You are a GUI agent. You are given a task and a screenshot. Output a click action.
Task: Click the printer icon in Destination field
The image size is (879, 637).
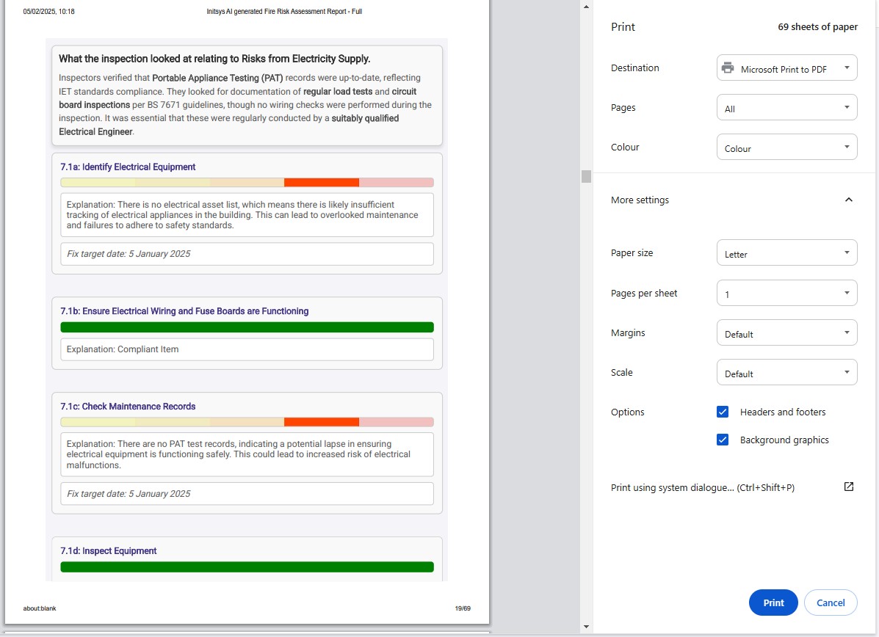click(x=728, y=68)
